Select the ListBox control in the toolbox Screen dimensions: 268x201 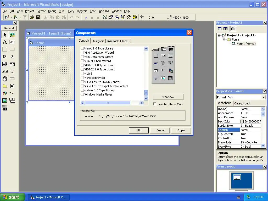pyautogui.click(x=12, y=64)
